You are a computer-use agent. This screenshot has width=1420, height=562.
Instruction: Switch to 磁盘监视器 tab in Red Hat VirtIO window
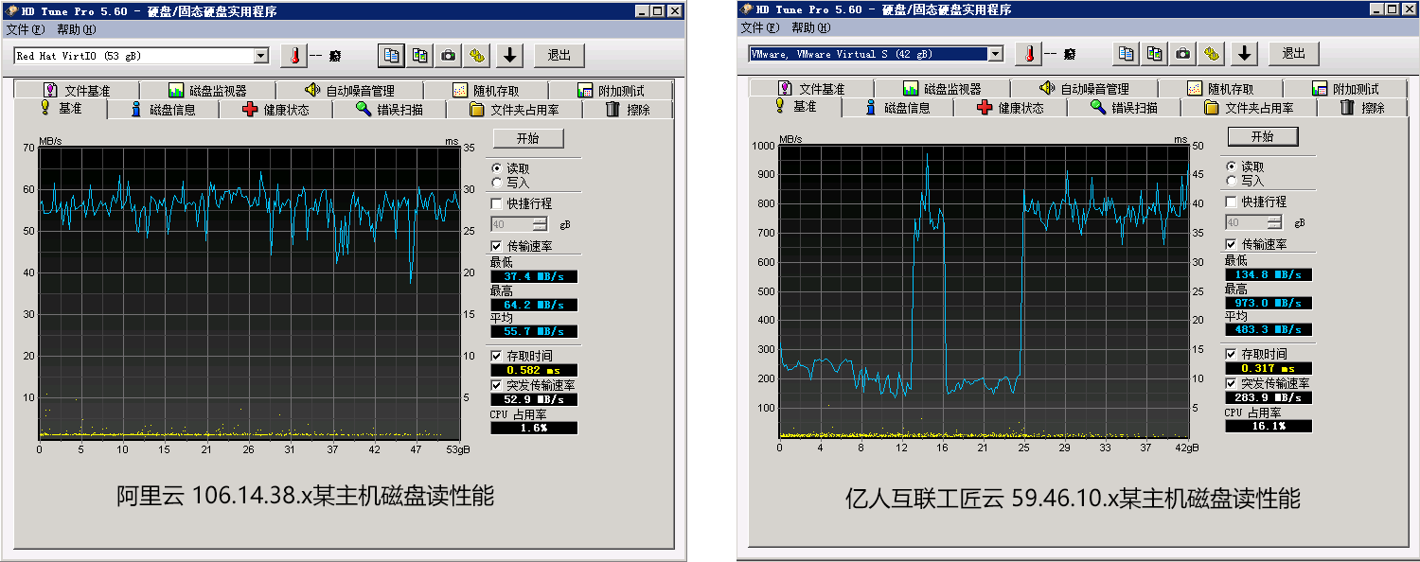tap(207, 91)
